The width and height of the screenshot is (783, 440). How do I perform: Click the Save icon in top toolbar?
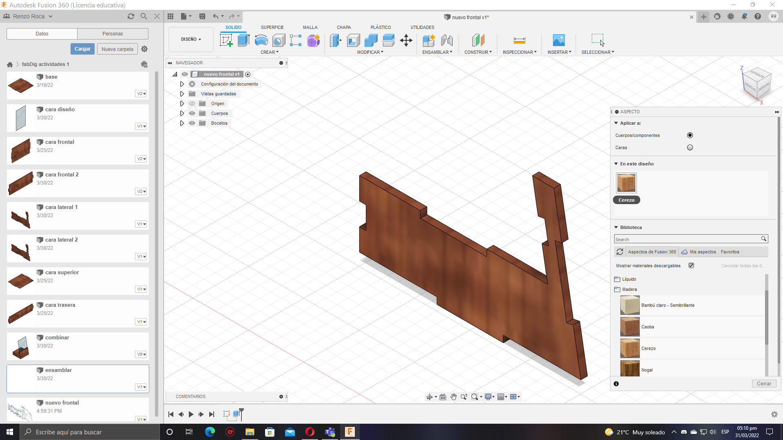pyautogui.click(x=202, y=16)
